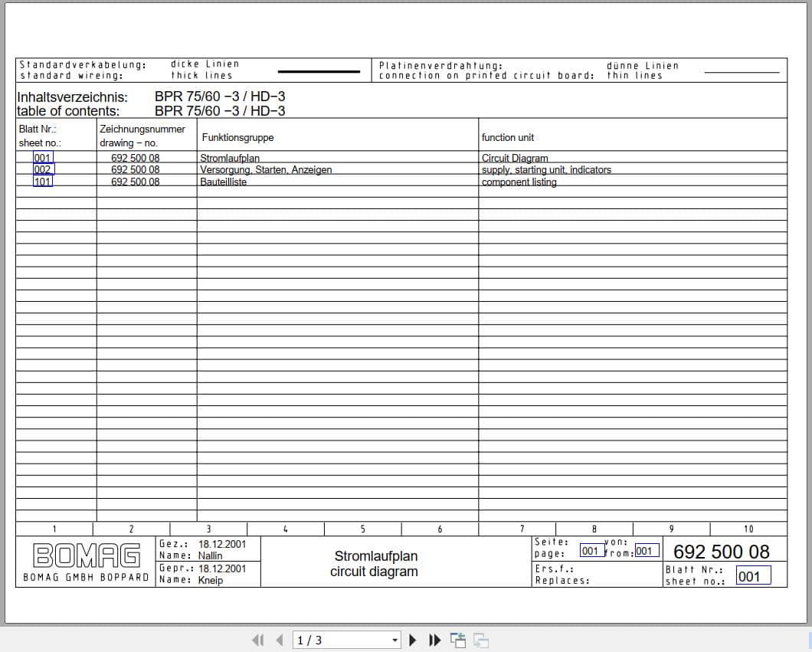Open sheet 002 link in contents

click(43, 169)
